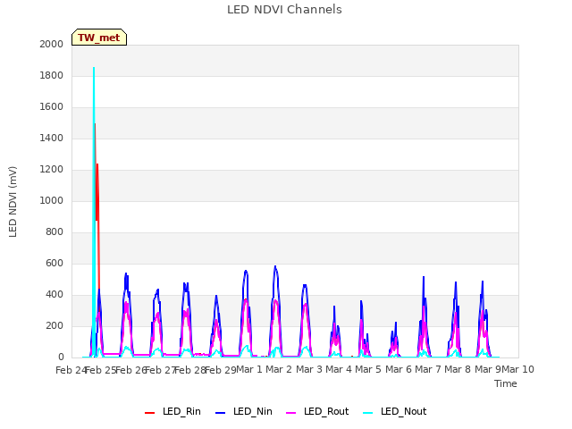Click the blue LED_Nin legend swatch
This screenshot has height=429, width=572.
221,413
